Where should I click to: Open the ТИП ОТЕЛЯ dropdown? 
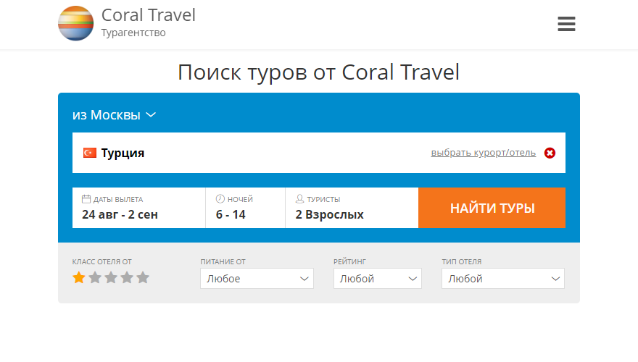coord(502,279)
